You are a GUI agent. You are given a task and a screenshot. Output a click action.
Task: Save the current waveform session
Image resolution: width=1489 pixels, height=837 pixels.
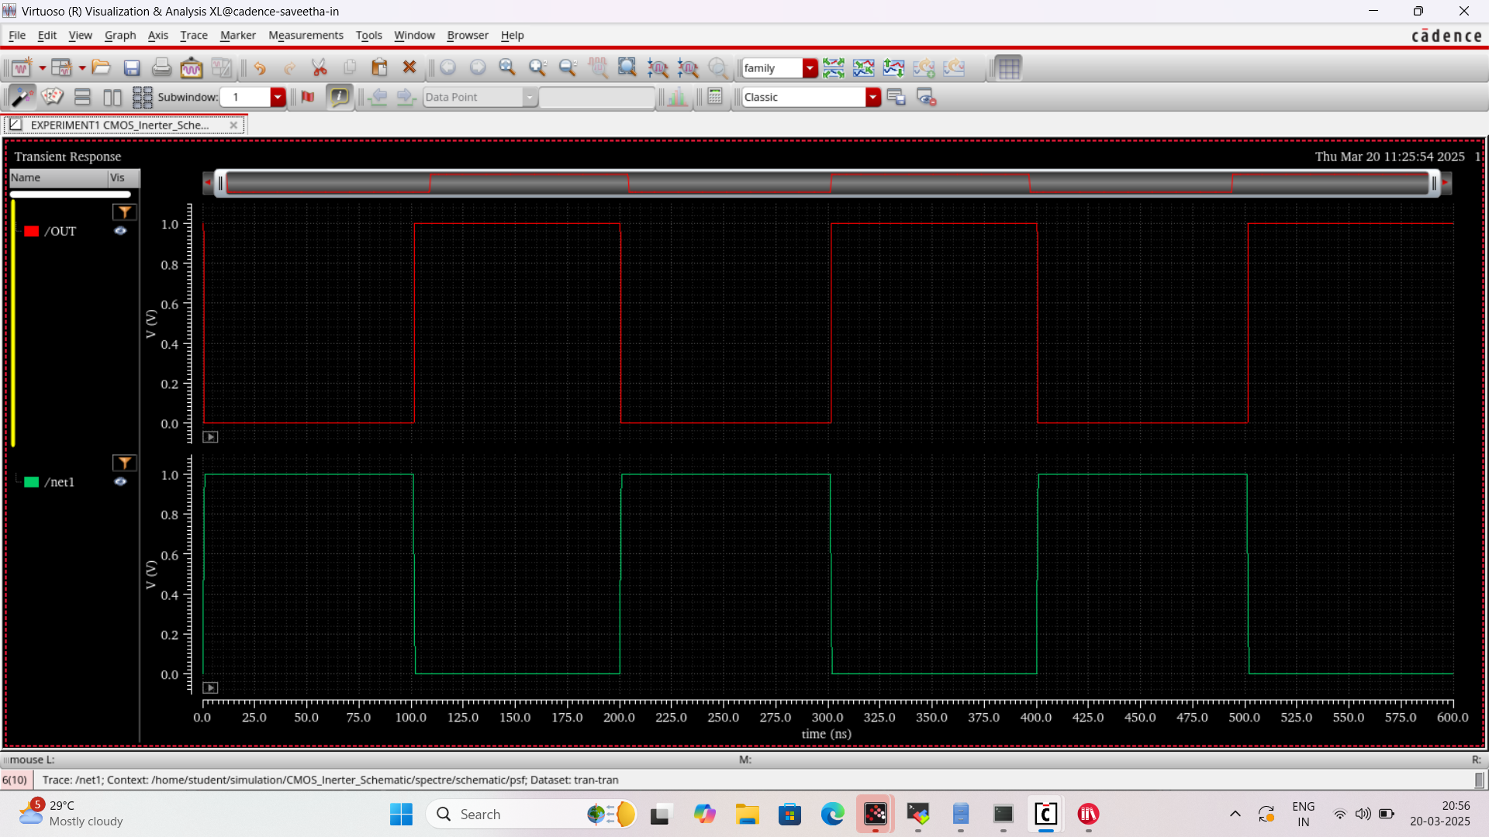(132, 67)
